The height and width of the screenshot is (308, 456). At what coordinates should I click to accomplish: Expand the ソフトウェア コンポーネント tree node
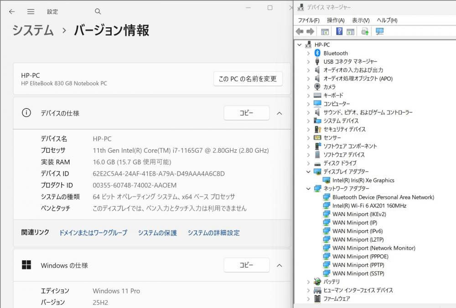coord(308,146)
